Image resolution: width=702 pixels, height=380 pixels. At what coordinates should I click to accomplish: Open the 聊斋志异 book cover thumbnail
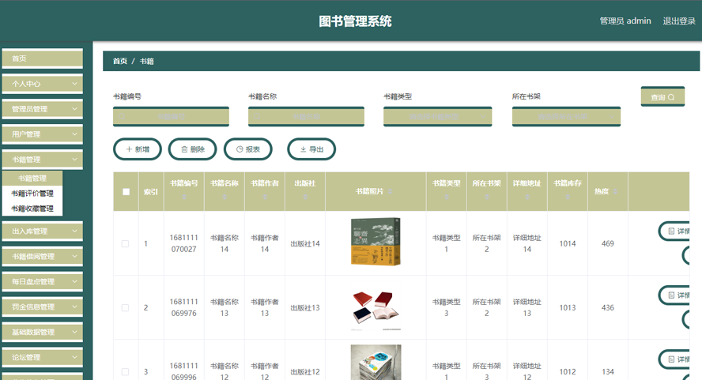376,243
